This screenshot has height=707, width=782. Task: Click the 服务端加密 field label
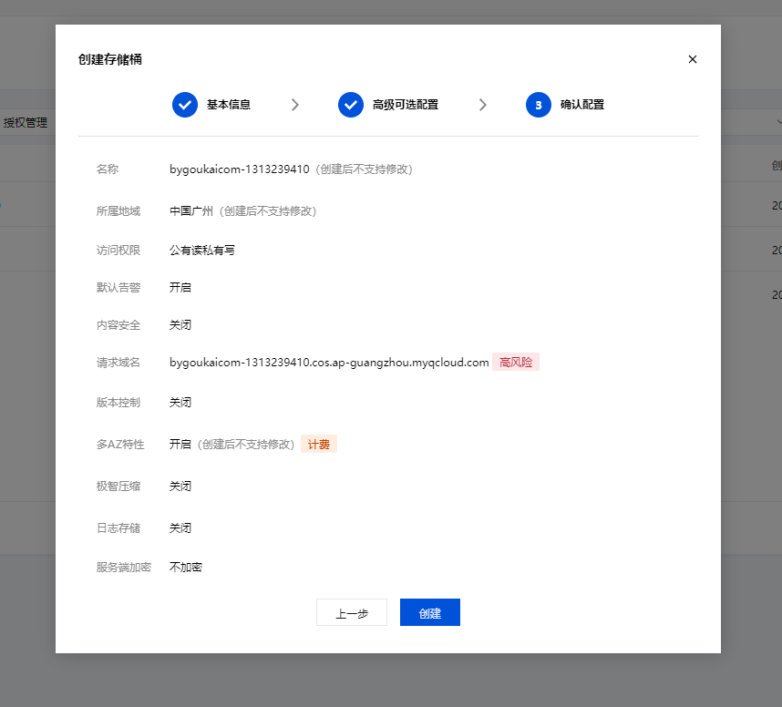tap(124, 568)
